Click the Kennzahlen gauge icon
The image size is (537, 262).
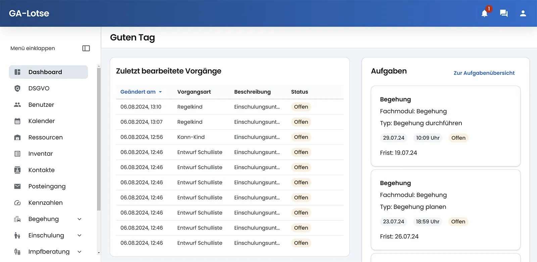[x=17, y=203]
